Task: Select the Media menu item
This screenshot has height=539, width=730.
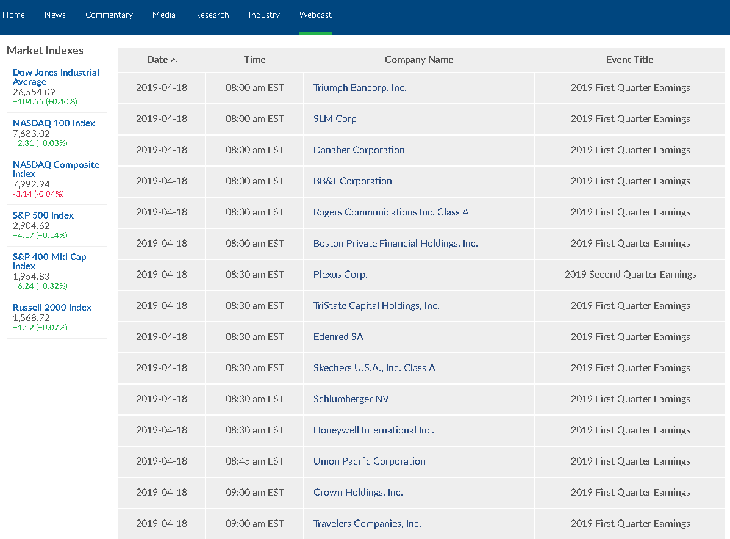Action: coord(164,15)
